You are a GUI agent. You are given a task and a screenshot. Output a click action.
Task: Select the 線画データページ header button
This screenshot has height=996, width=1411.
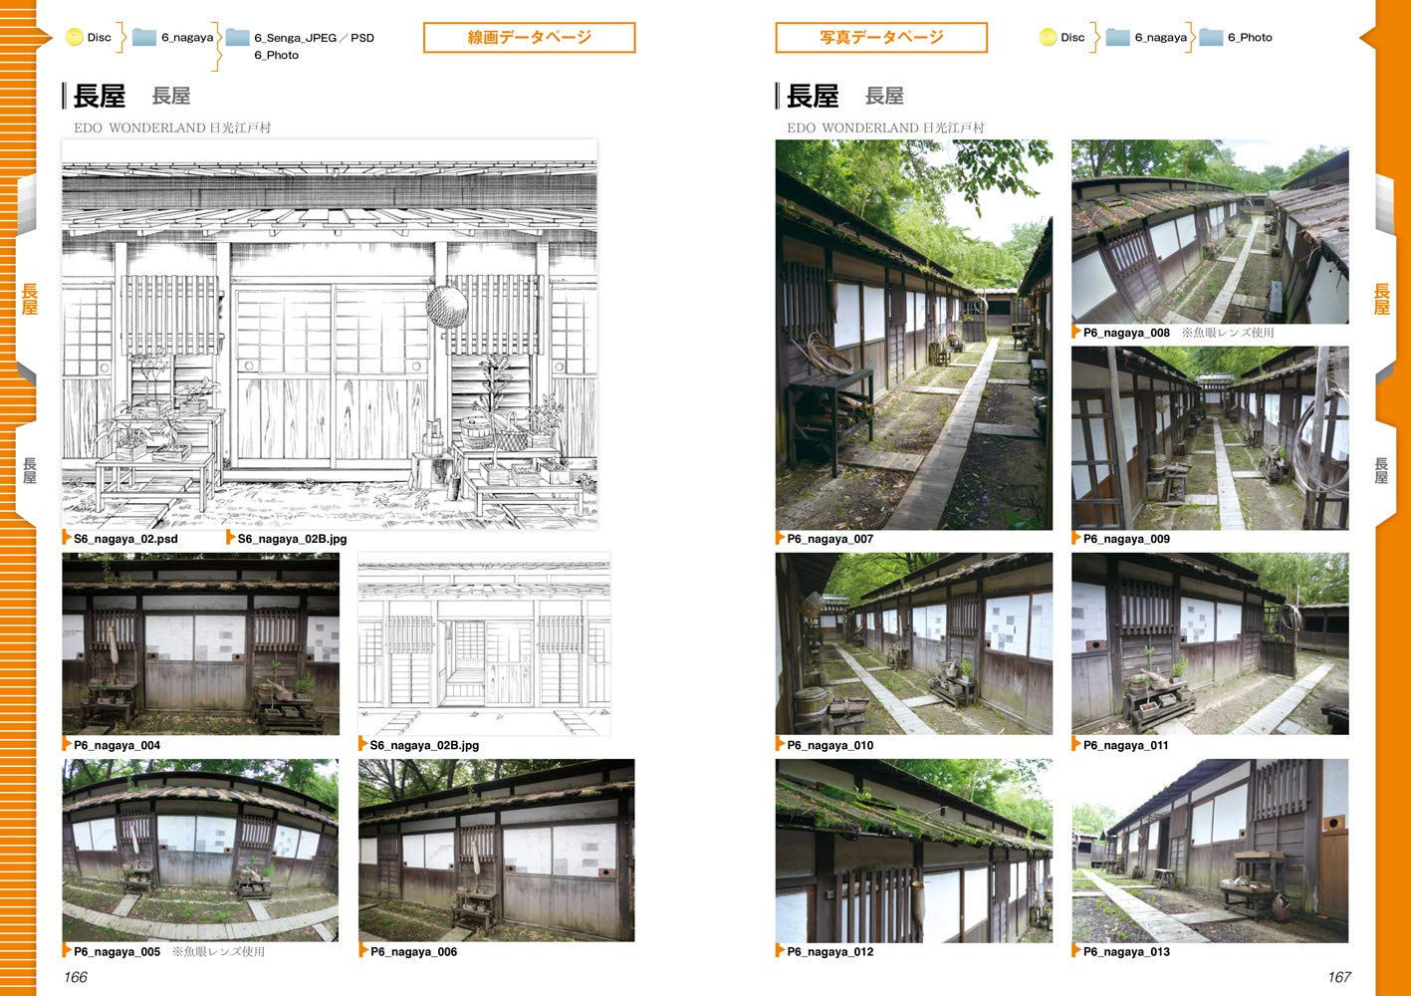[x=529, y=38]
